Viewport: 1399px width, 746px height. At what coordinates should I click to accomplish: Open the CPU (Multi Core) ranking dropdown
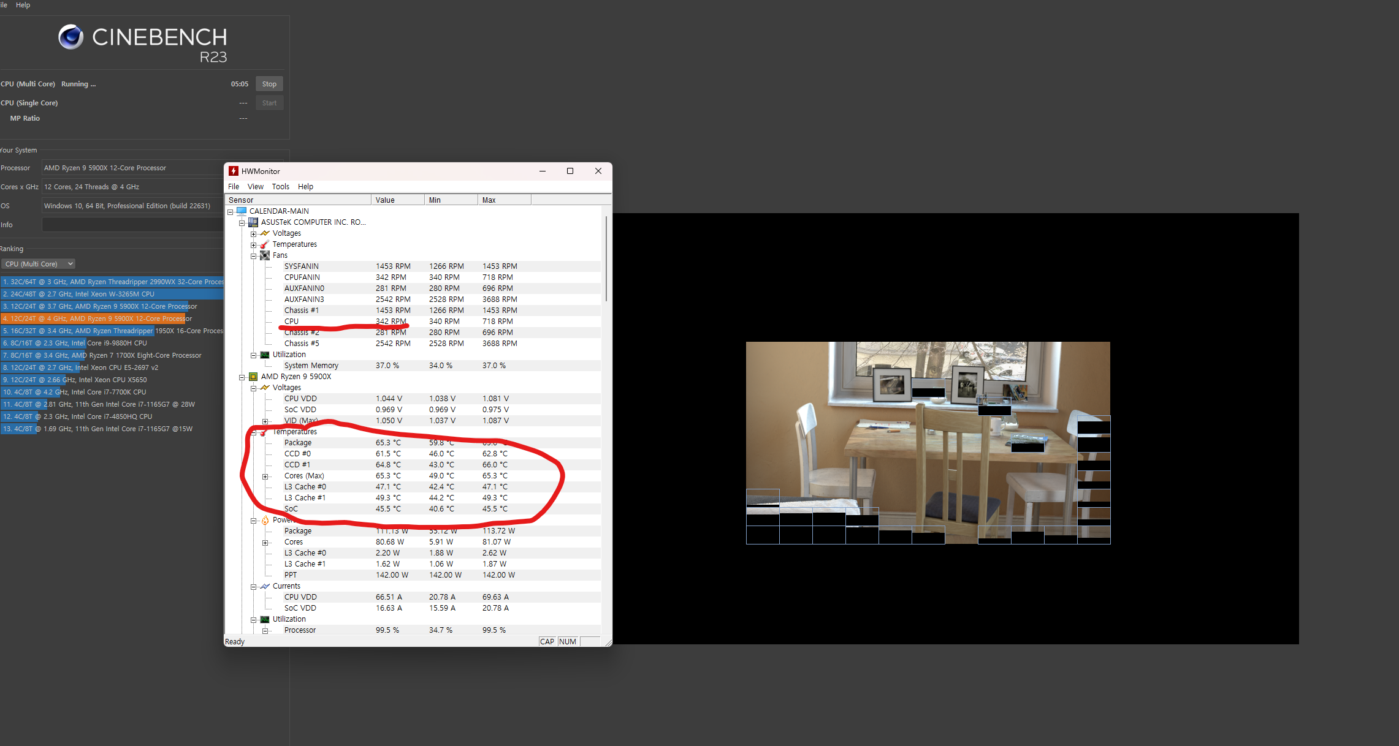click(x=38, y=264)
